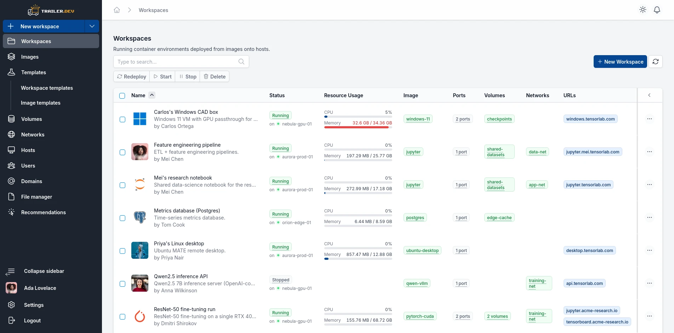
Task: Click the Postgres elephant icon
Action: 140,217
